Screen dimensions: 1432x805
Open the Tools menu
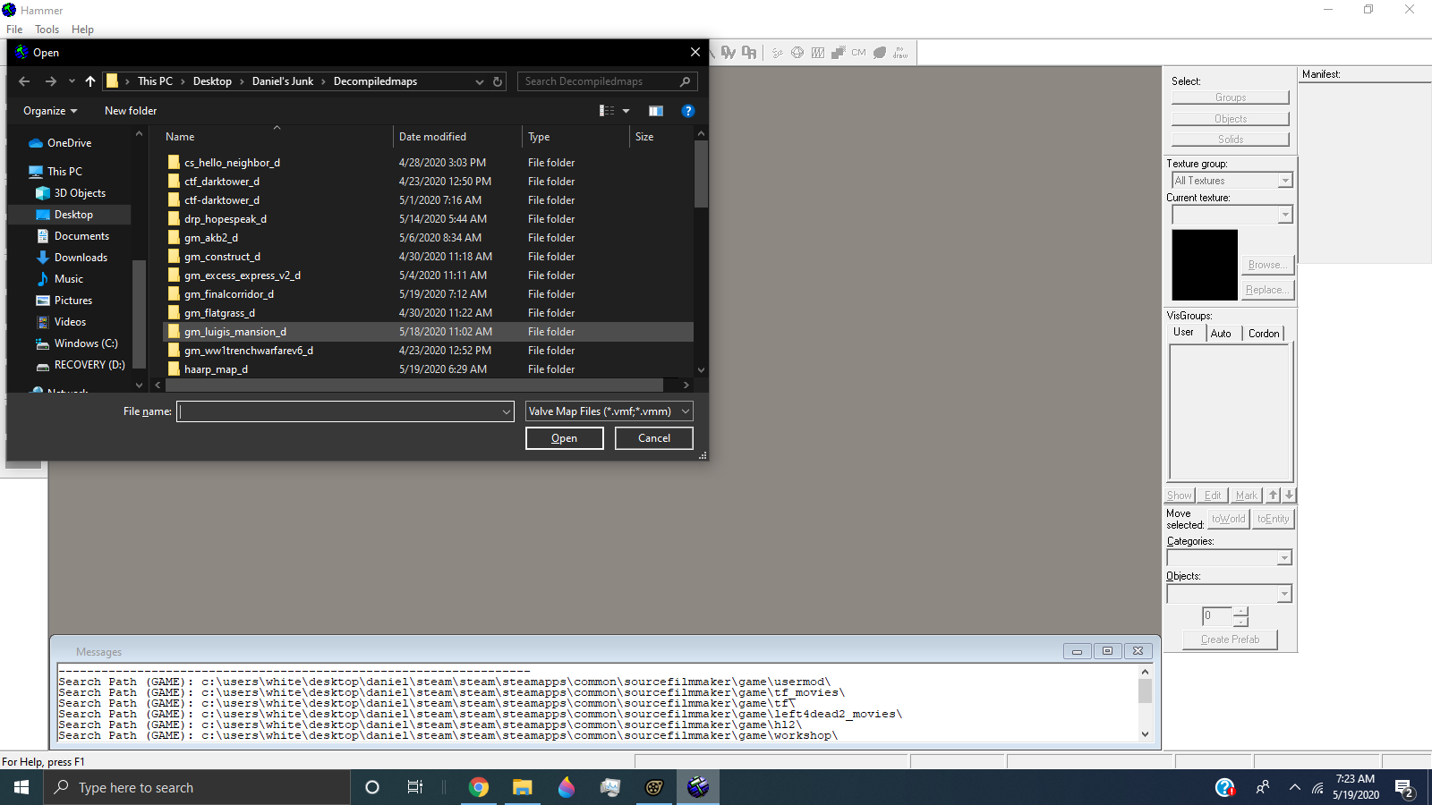pyautogui.click(x=47, y=30)
